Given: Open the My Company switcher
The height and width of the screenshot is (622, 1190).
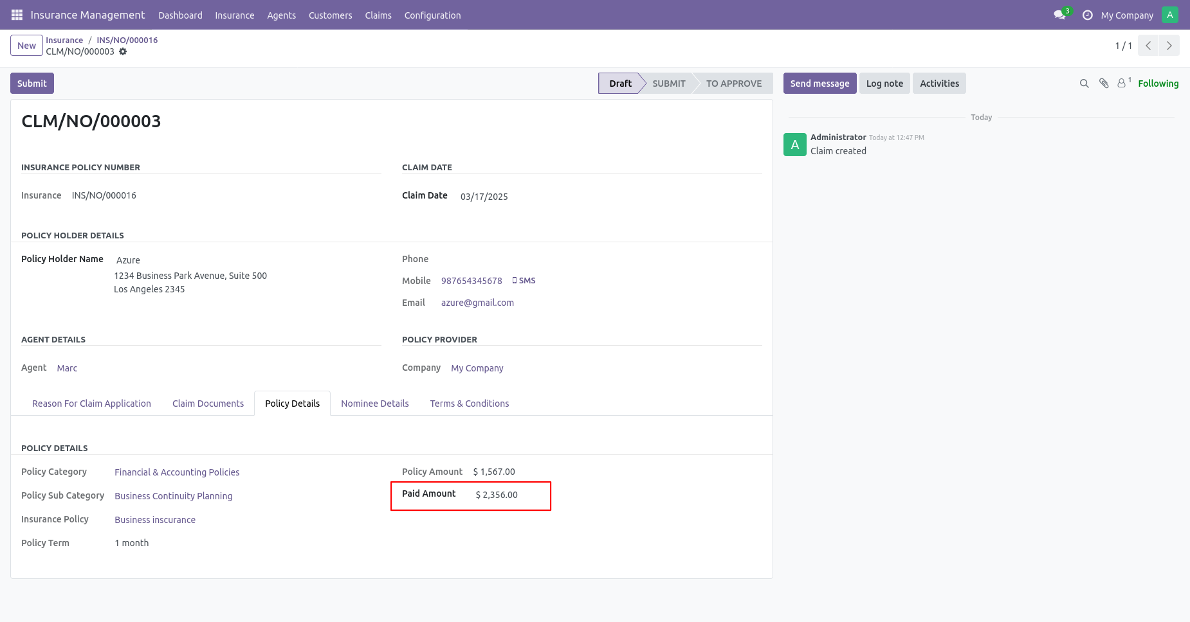Looking at the screenshot, I should tap(1127, 15).
